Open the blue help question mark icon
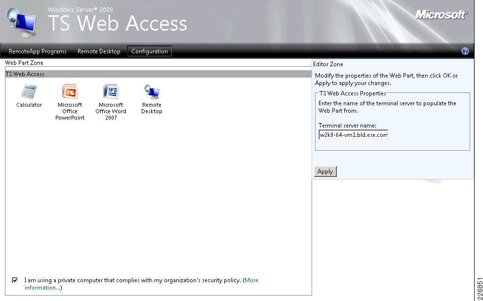Screen dimensions: 483x301 pos(465,51)
